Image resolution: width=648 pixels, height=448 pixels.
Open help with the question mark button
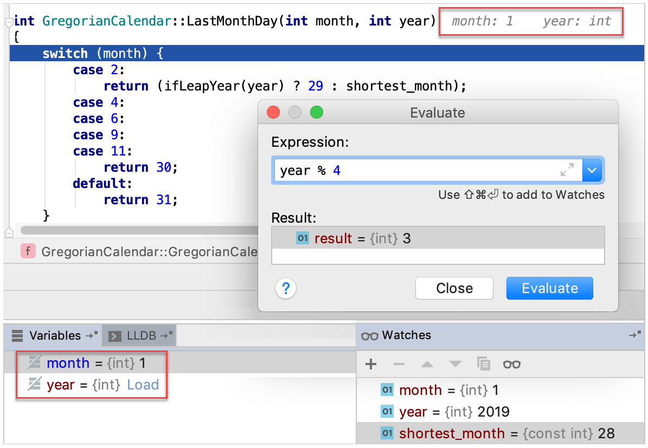[x=286, y=289]
